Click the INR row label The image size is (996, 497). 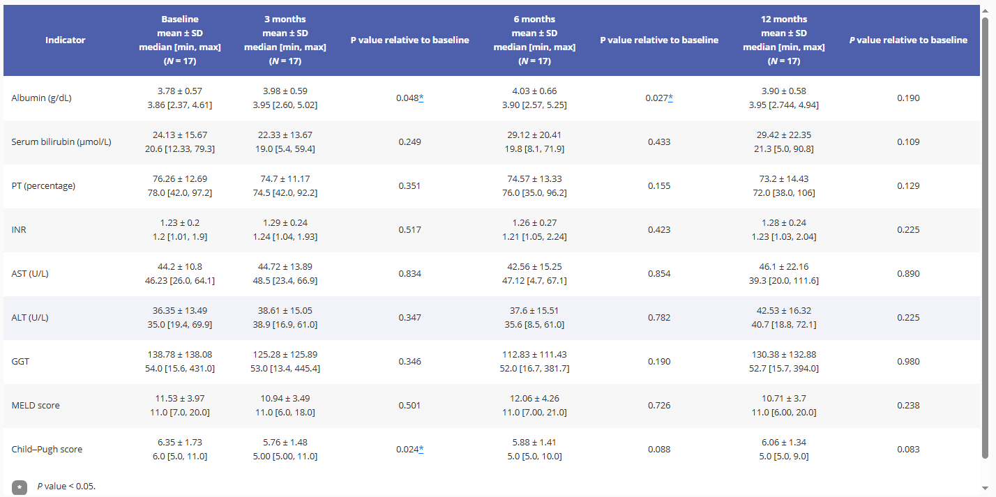pos(19,230)
